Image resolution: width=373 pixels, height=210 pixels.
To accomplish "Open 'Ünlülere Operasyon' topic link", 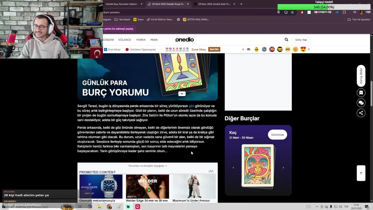I will point(140,50).
